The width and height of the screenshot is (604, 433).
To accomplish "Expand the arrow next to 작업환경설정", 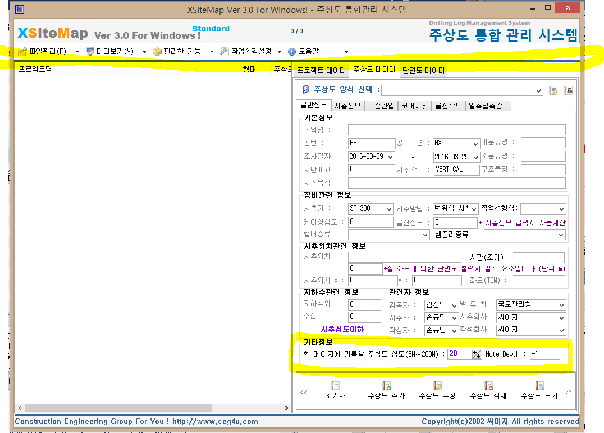I will 280,52.
